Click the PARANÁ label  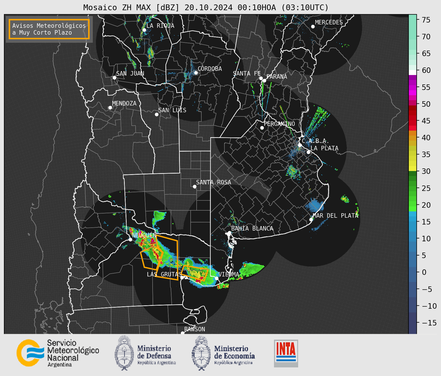[277, 77]
